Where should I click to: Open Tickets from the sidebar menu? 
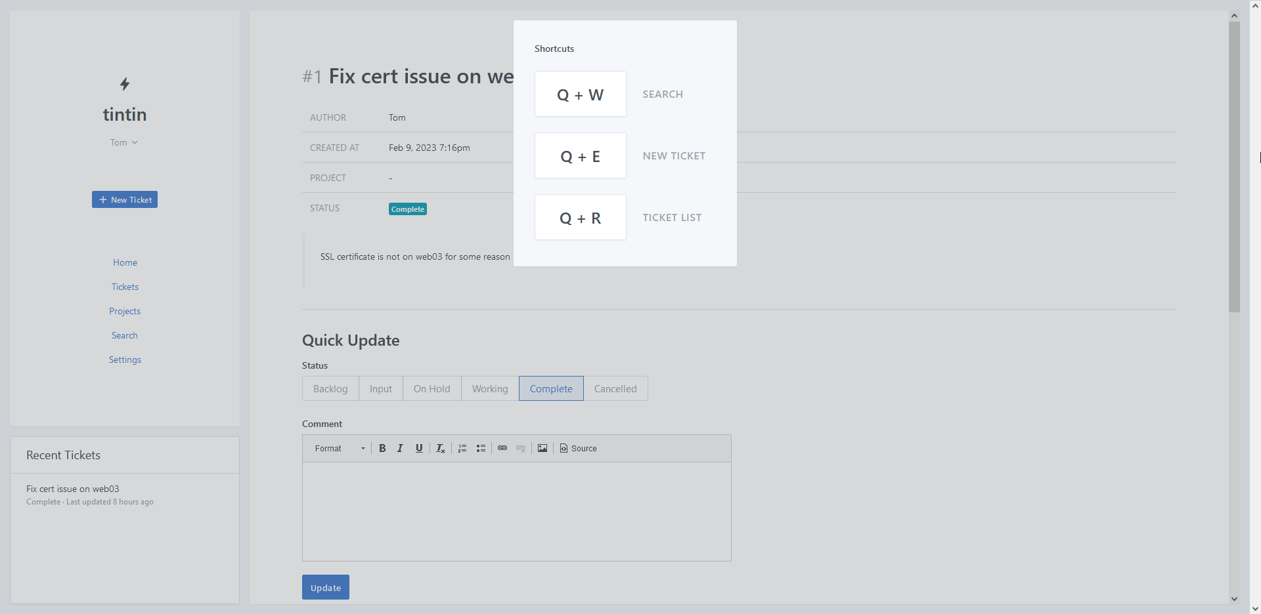125,287
